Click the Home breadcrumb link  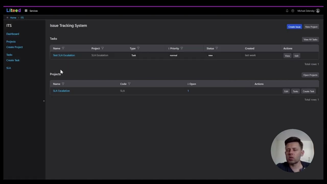(x=13, y=18)
